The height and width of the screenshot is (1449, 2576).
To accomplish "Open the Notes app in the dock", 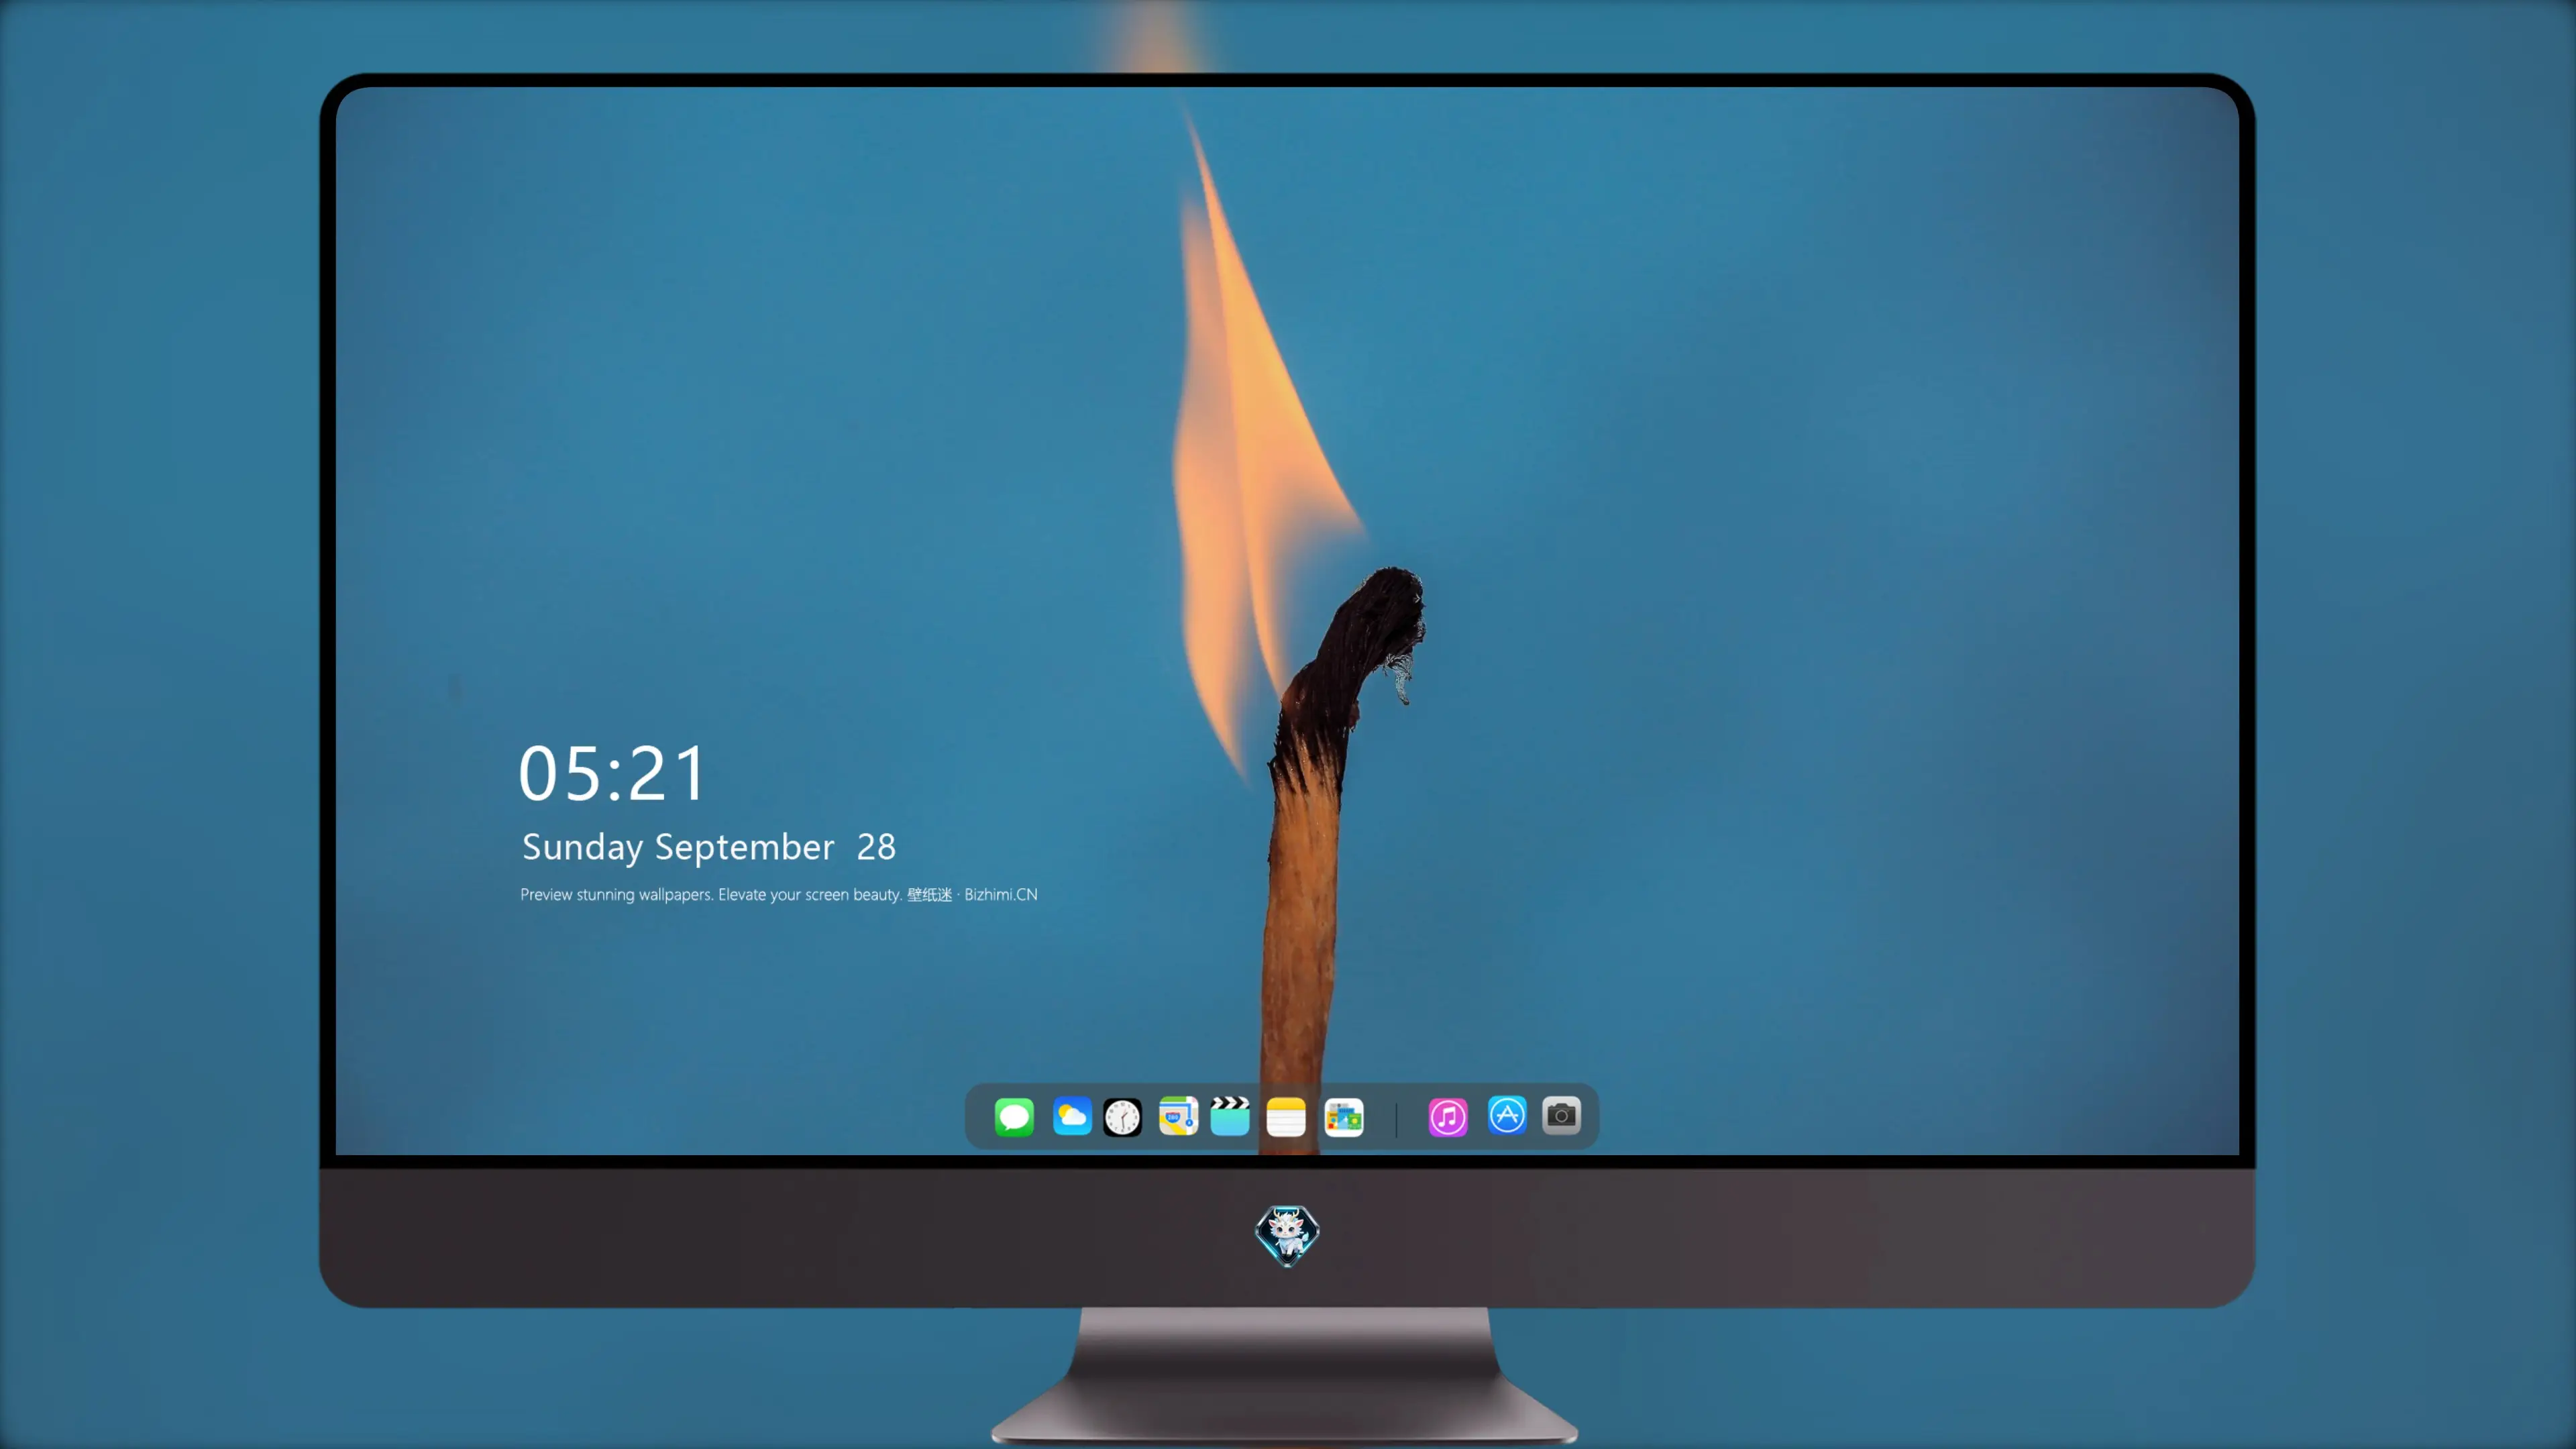I will pyautogui.click(x=1286, y=1116).
